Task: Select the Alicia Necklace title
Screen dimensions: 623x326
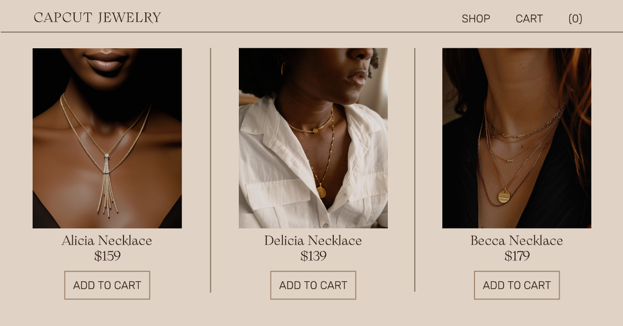Action: pos(107,241)
